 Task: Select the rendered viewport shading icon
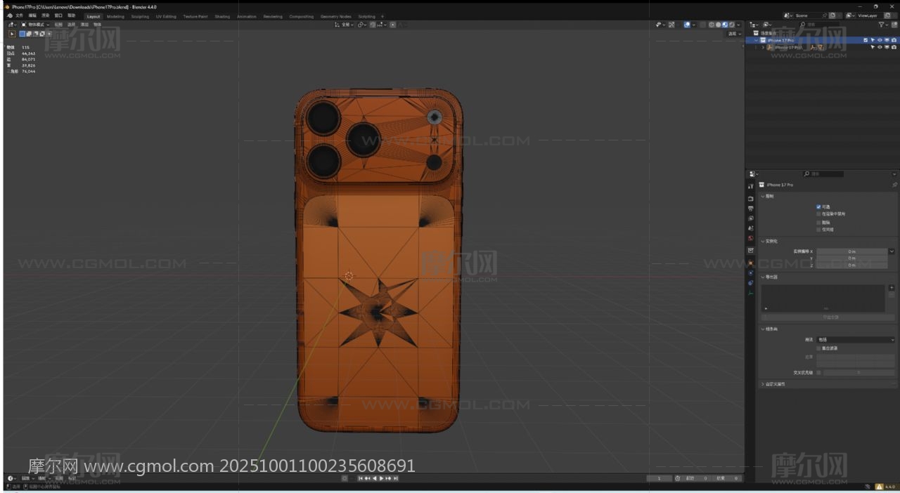[732, 25]
